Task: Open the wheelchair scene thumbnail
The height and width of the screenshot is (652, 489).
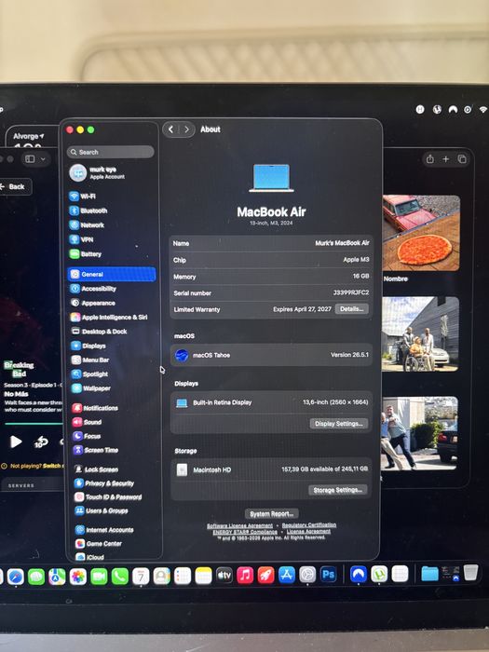Action: (421, 333)
